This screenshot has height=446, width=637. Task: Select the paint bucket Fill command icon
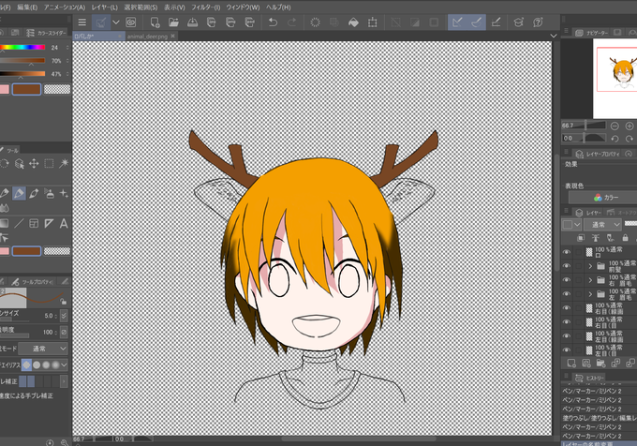coord(353,22)
